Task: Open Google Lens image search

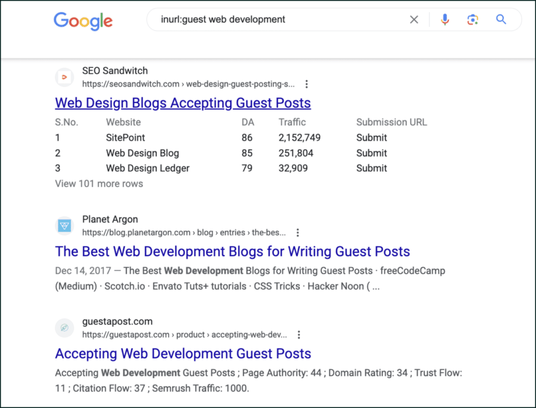Action: pos(473,19)
